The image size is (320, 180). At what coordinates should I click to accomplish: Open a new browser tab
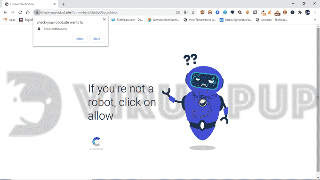(x=63, y=4)
